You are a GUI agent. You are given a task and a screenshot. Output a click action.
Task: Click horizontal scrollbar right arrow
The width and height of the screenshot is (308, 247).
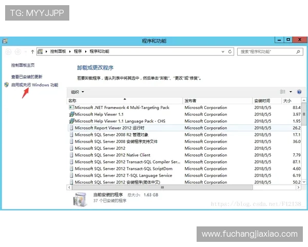[298, 187]
